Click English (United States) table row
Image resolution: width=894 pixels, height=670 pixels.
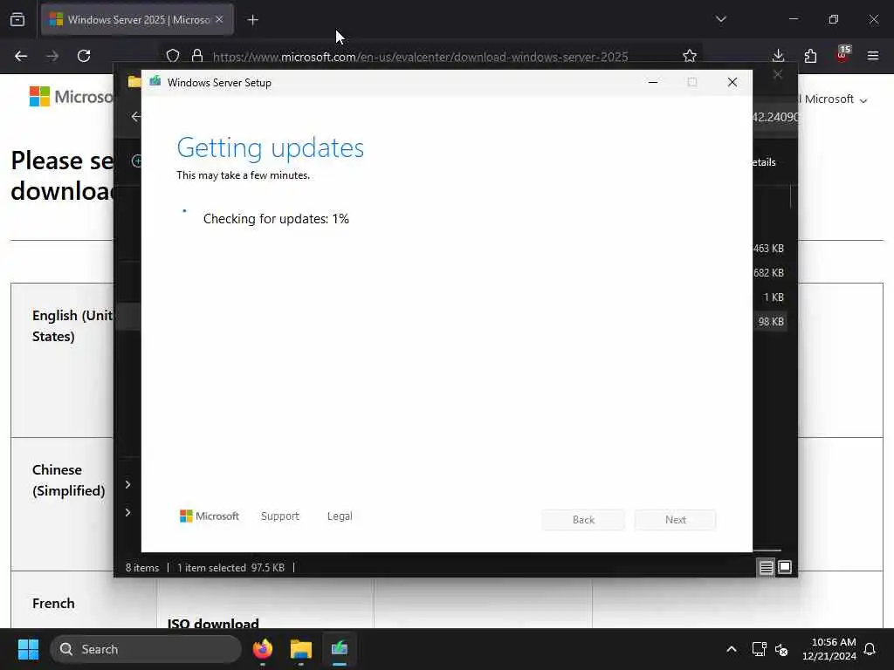tap(72, 326)
